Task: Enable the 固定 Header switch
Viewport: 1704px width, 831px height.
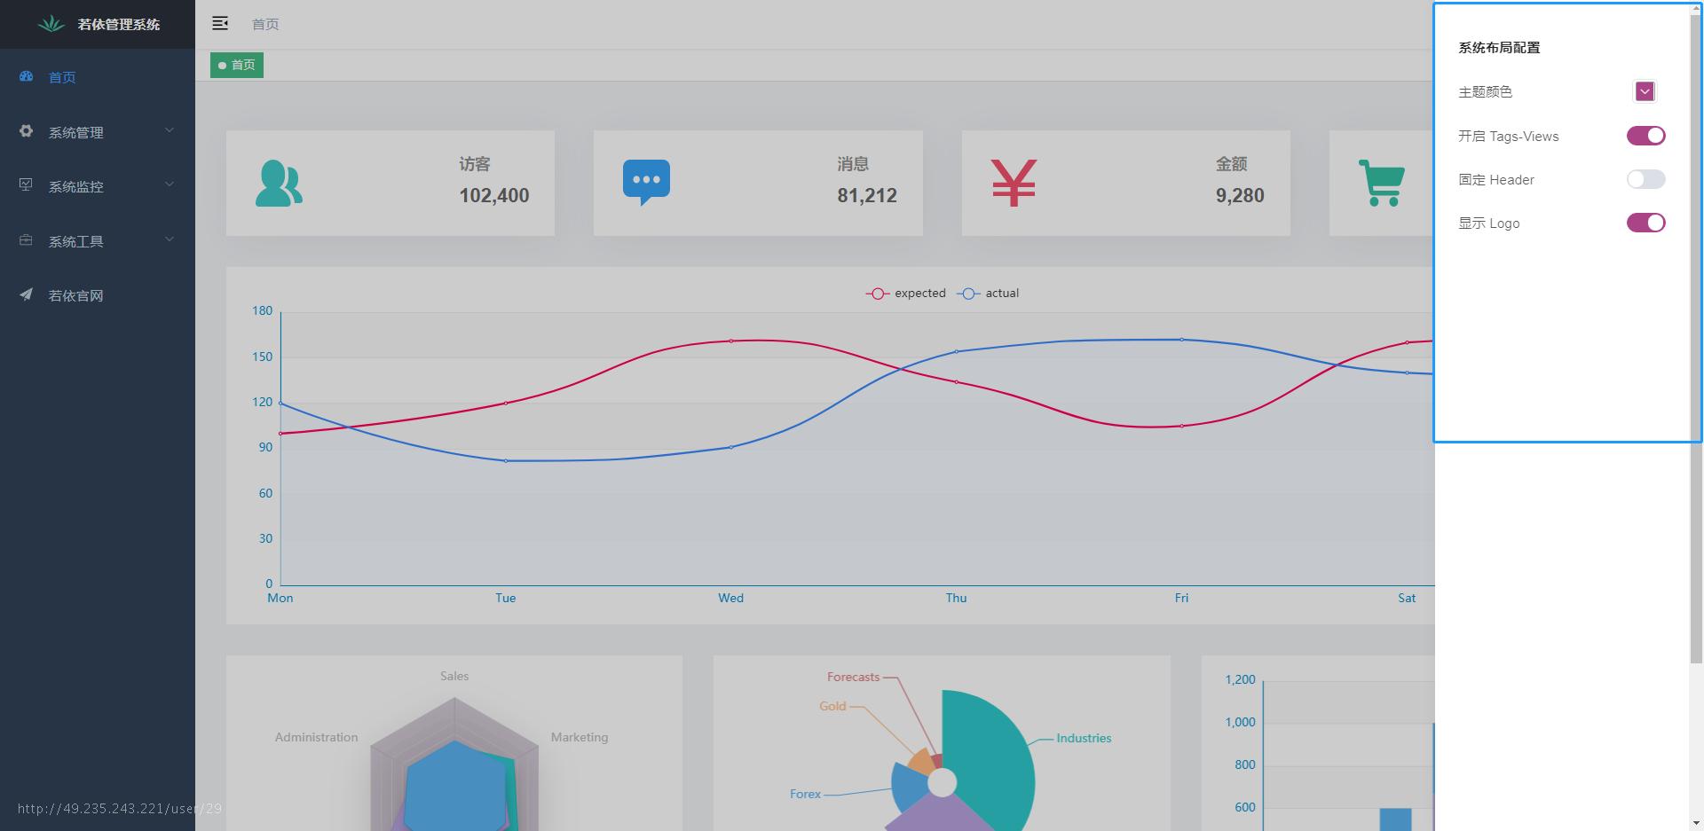Action: coord(1645,179)
